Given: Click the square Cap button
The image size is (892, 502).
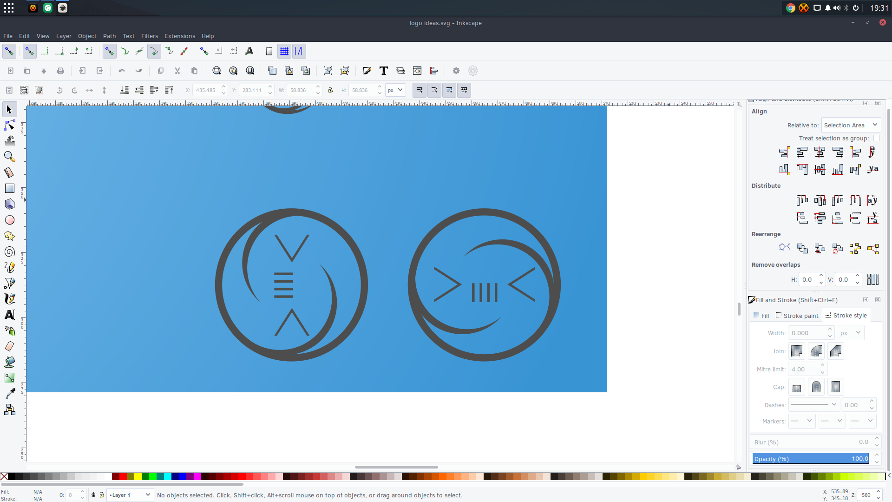Looking at the screenshot, I should [x=836, y=387].
